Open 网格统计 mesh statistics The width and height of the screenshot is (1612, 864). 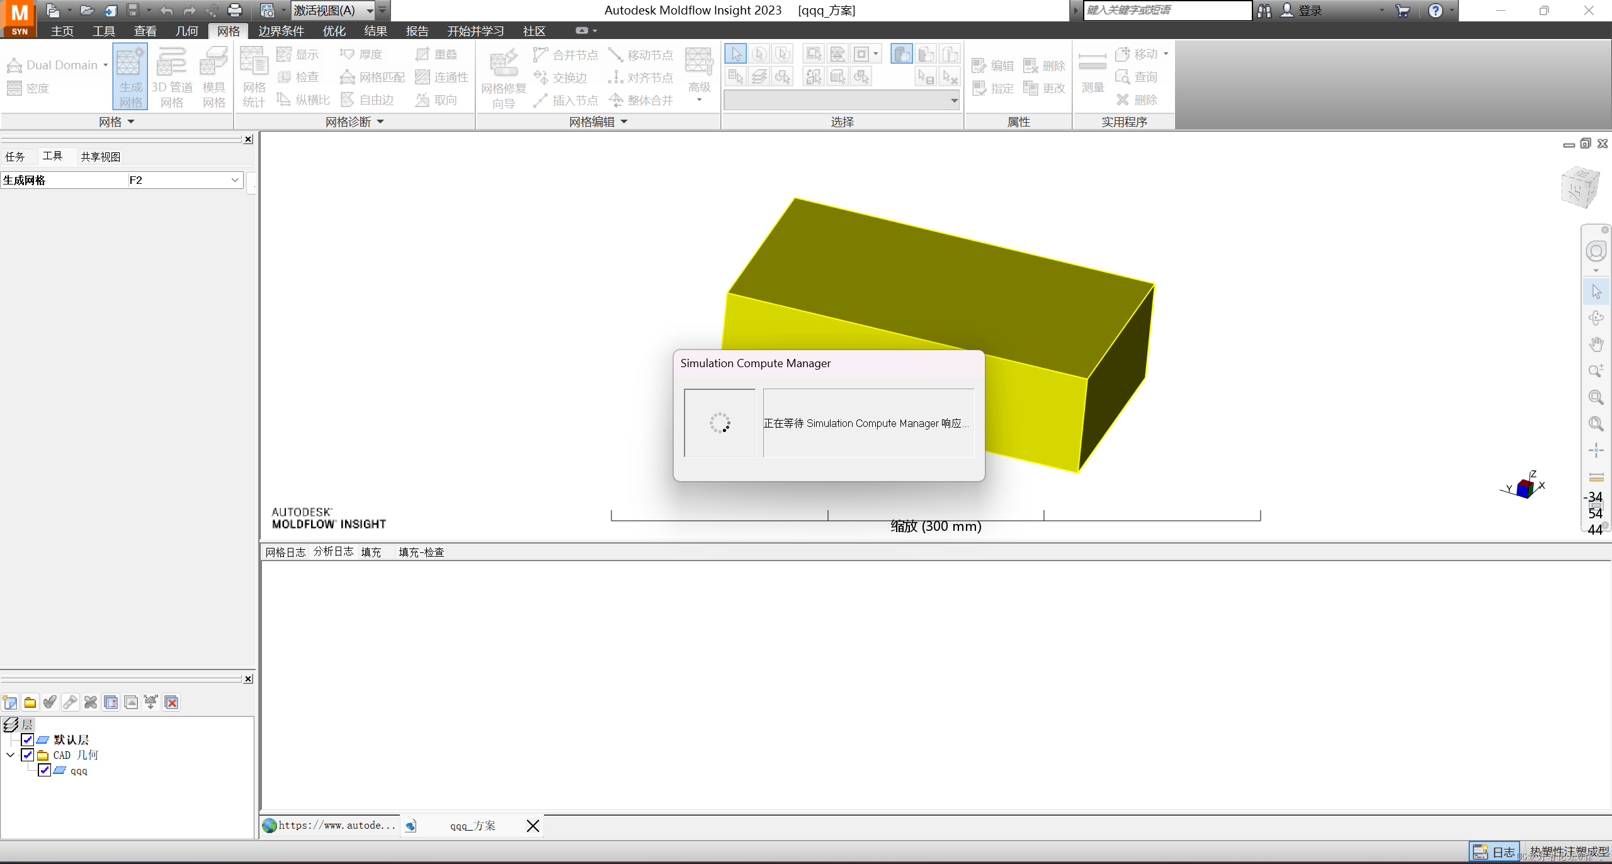coord(254,77)
